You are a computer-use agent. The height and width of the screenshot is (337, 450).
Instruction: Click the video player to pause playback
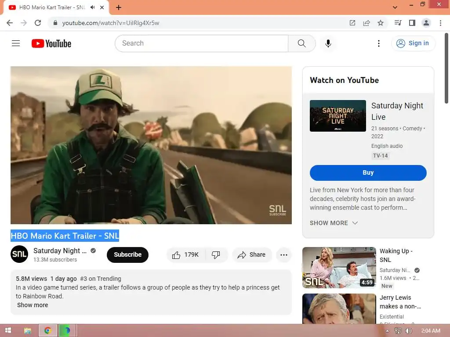tap(151, 145)
